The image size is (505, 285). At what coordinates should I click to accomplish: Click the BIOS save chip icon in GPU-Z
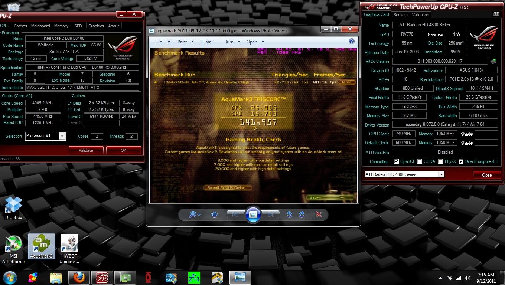pyautogui.click(x=493, y=61)
